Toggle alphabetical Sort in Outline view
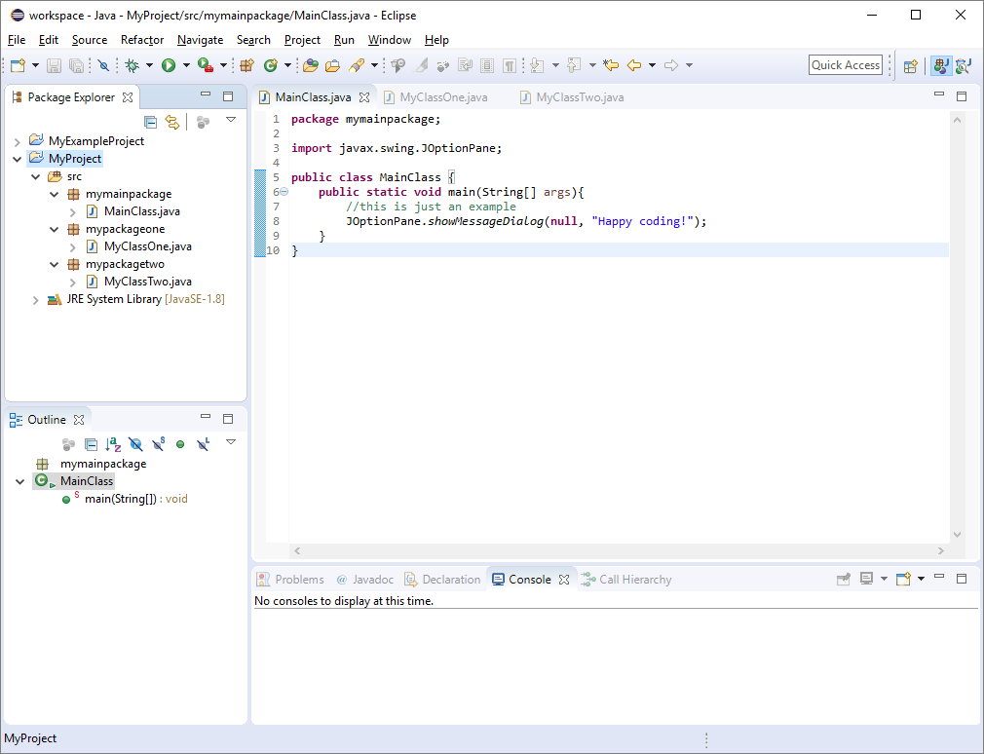Image resolution: width=984 pixels, height=754 pixels. [x=113, y=444]
